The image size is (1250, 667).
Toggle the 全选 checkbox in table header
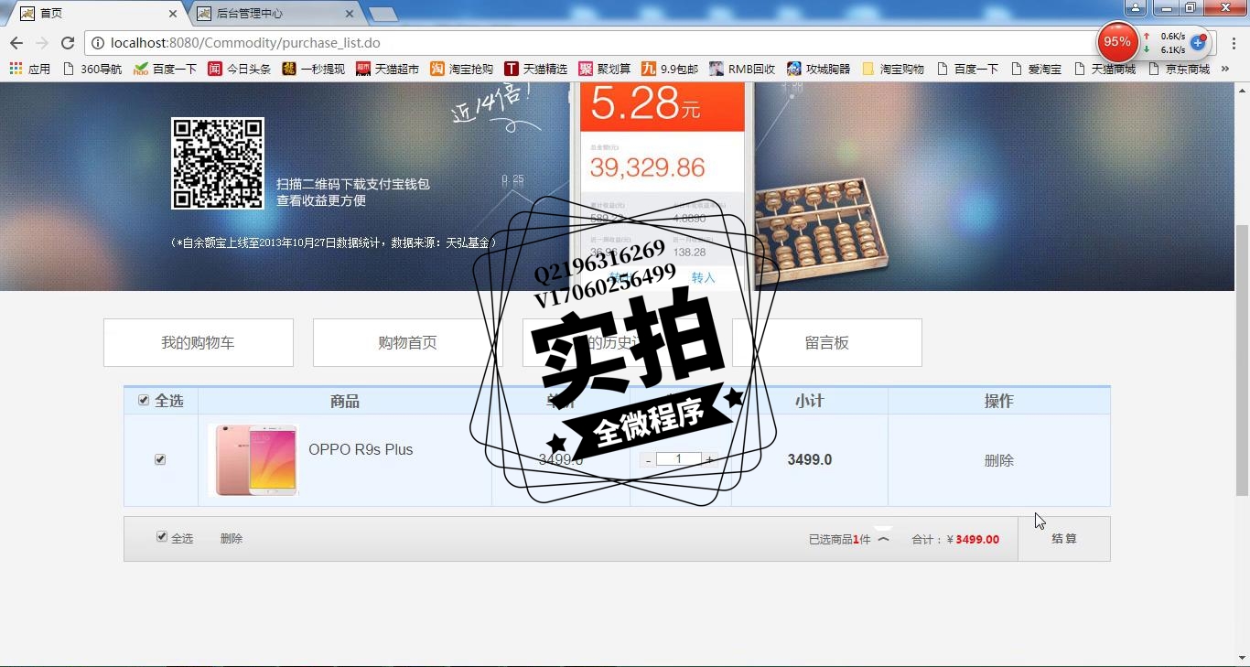(144, 400)
